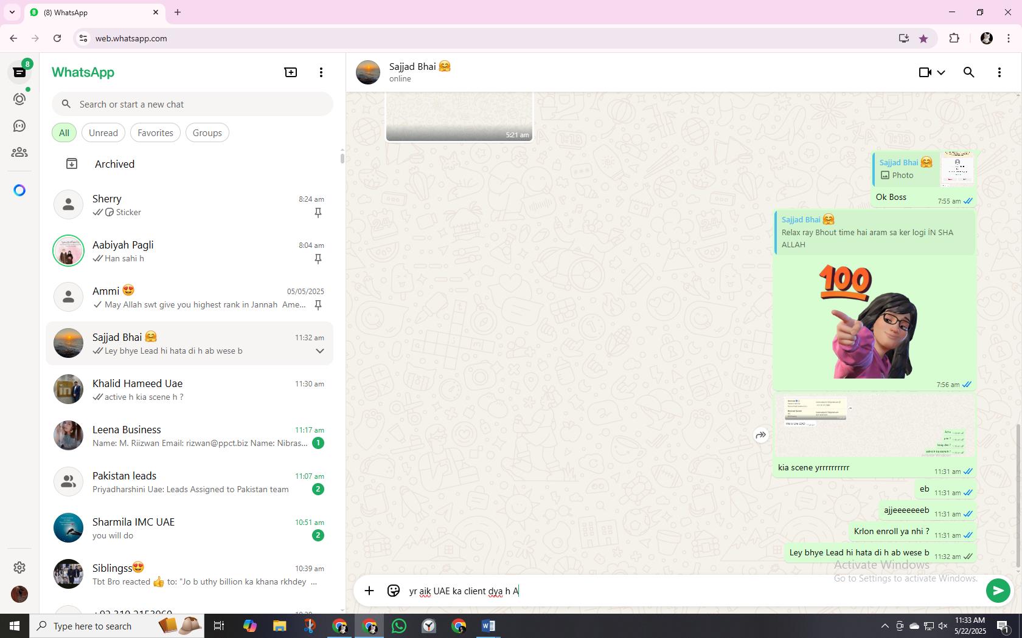Open the Status icon in sidebar
This screenshot has height=638, width=1022.
click(x=19, y=99)
